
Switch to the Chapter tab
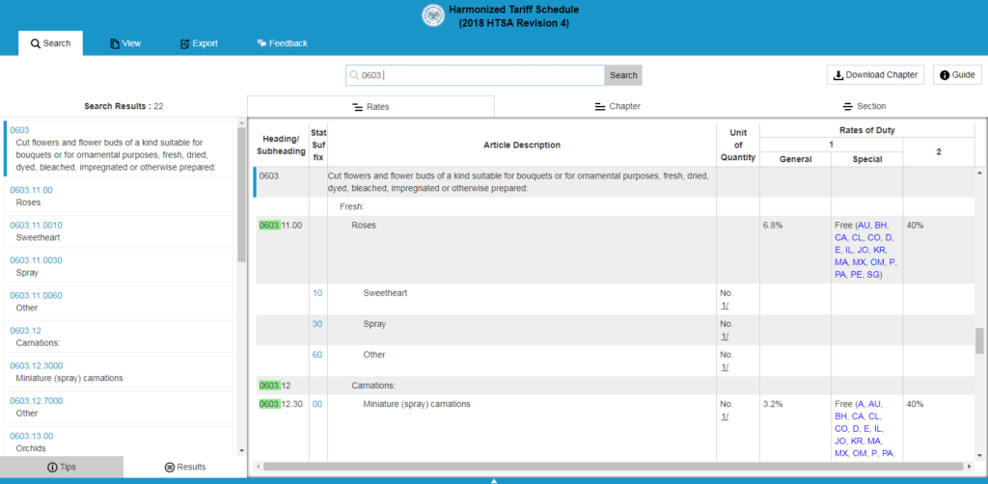tap(617, 106)
